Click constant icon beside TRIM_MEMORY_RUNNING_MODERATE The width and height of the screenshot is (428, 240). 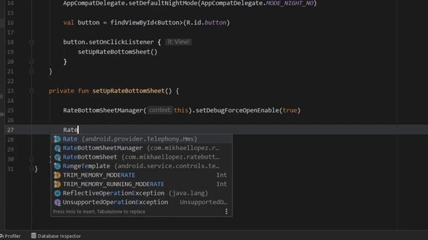(x=57, y=184)
